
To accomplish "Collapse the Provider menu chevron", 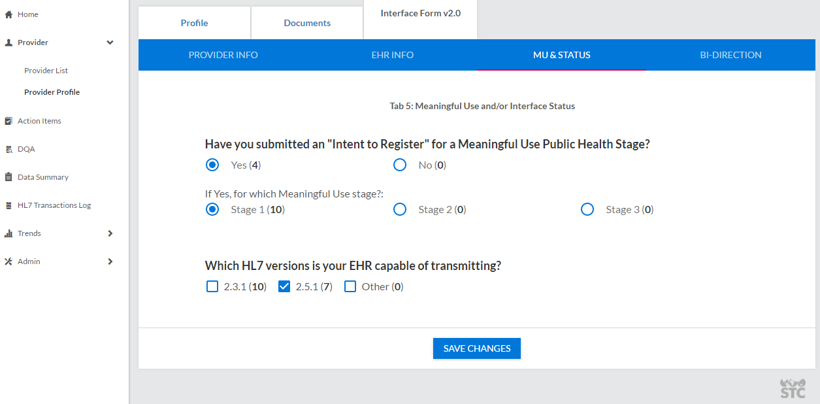I will [x=110, y=42].
